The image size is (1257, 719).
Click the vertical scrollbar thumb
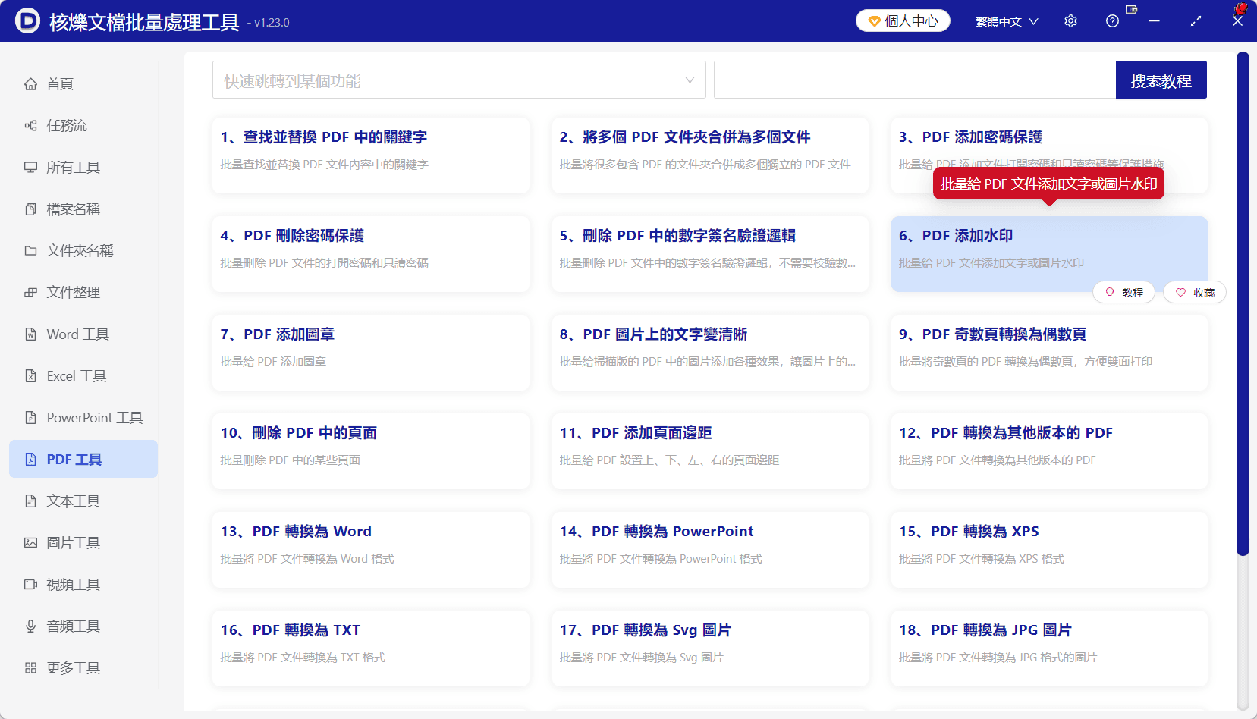(1242, 303)
